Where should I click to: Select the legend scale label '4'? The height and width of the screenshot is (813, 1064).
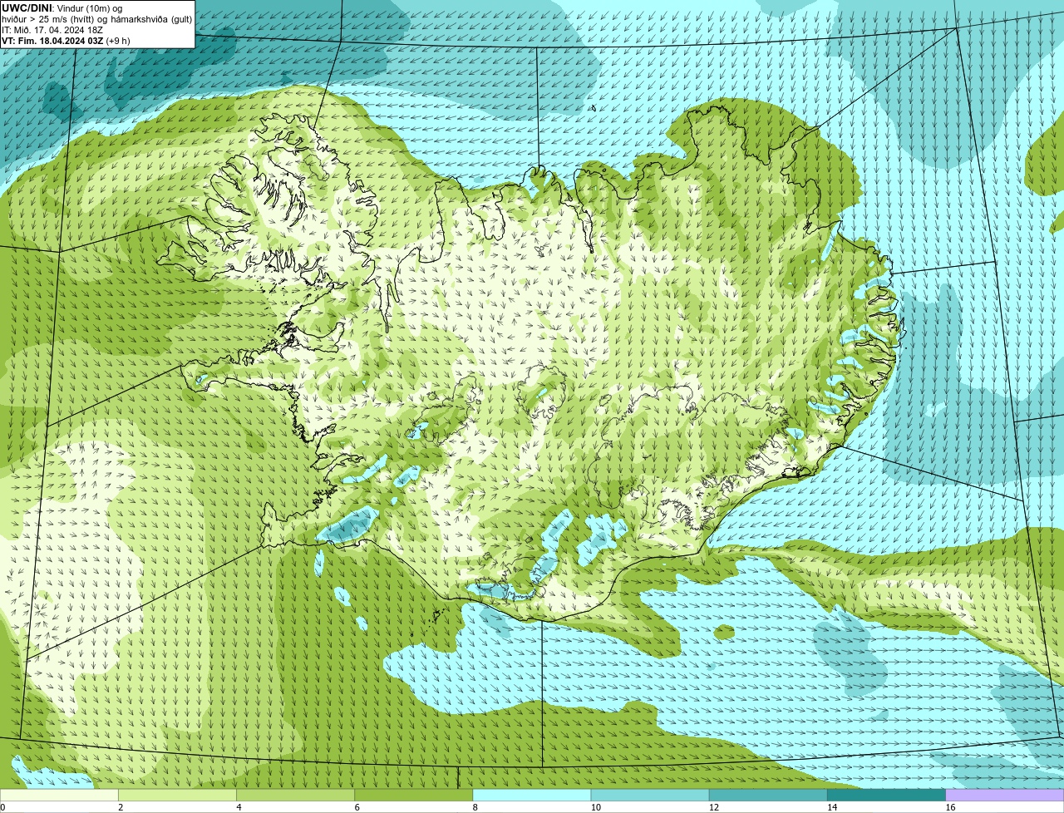click(x=239, y=807)
